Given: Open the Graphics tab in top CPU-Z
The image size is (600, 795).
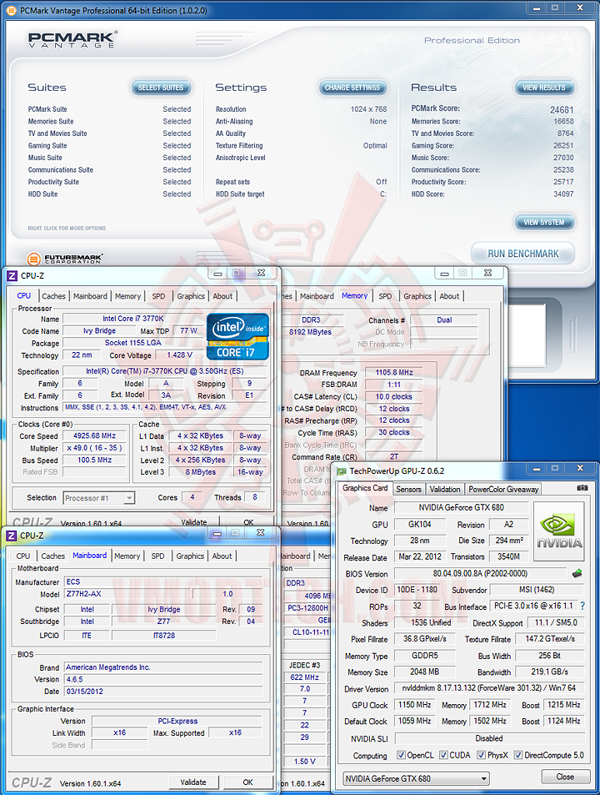Looking at the screenshot, I should click(x=191, y=296).
